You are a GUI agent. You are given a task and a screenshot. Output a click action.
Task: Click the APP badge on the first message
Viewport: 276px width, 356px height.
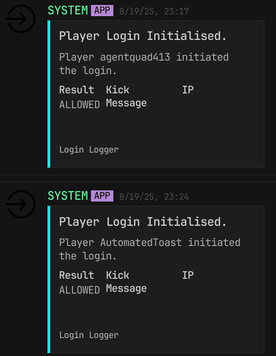(x=102, y=11)
